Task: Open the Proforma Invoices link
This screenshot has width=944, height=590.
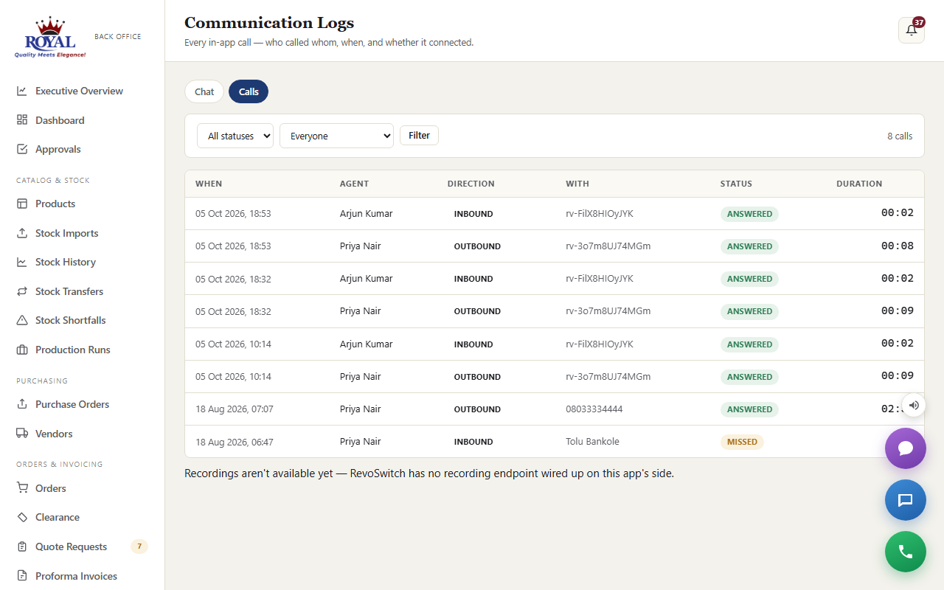Action: click(x=76, y=576)
